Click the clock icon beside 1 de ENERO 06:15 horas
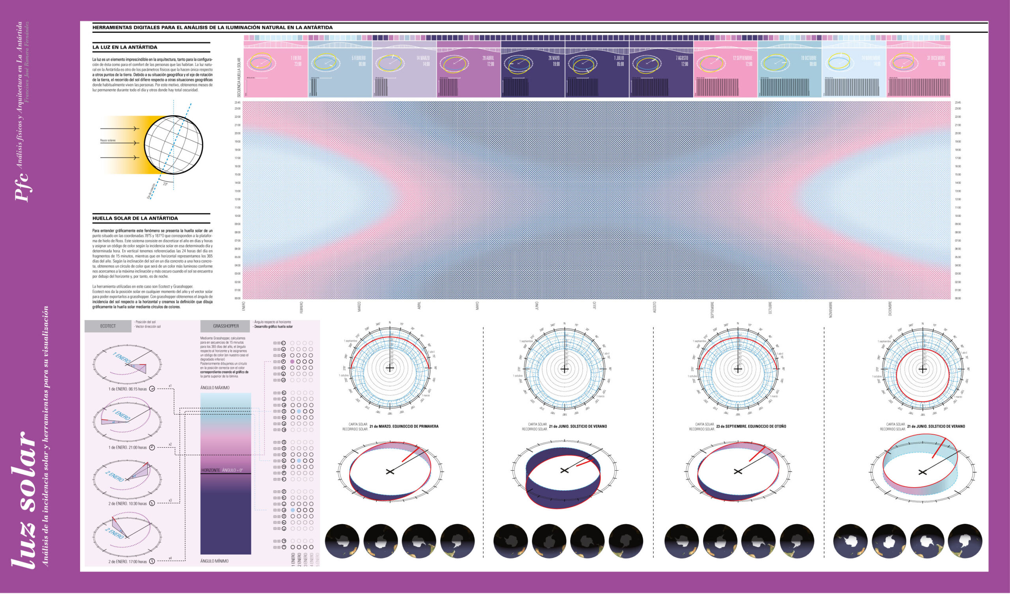This screenshot has height=594, width=1010. pyautogui.click(x=152, y=389)
